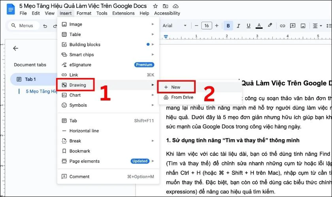Click the document title text
The height and width of the screenshot is (197, 332).
[83, 6]
